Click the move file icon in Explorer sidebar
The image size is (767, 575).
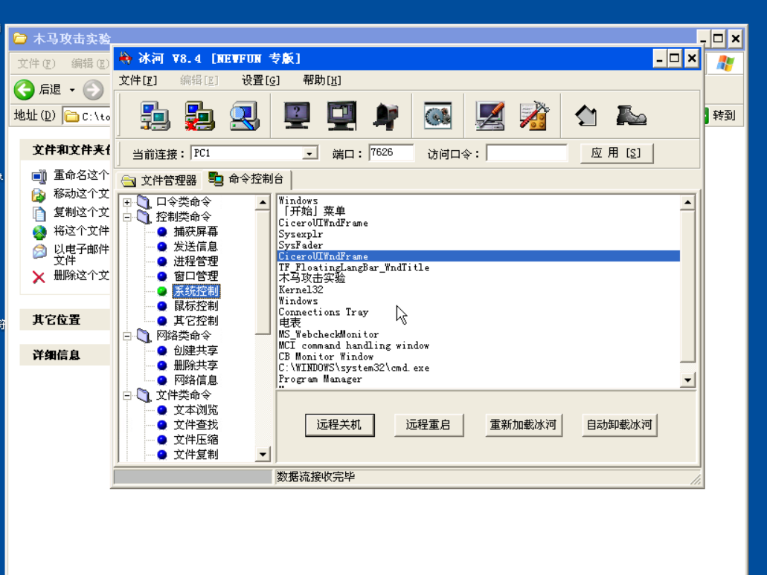(39, 195)
